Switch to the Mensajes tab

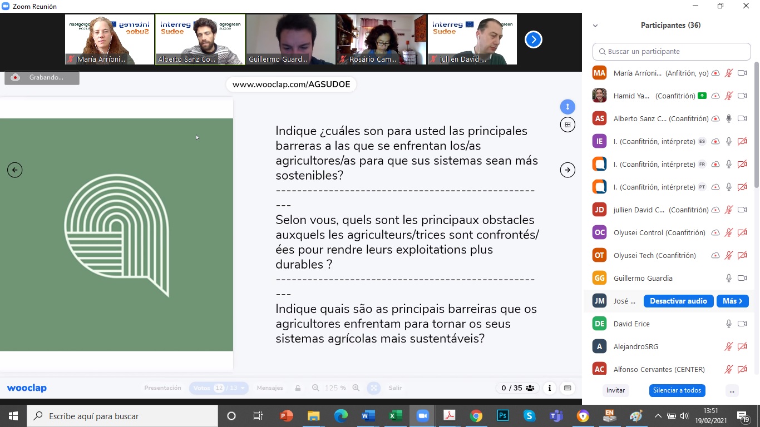(270, 388)
